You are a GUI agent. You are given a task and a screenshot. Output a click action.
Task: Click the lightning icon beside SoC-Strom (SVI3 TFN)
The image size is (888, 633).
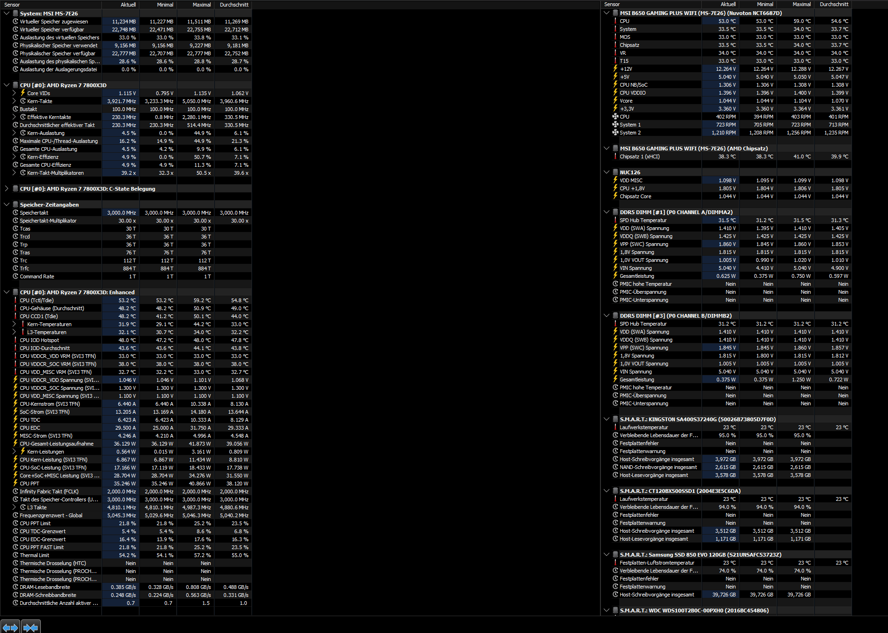pyautogui.click(x=15, y=412)
